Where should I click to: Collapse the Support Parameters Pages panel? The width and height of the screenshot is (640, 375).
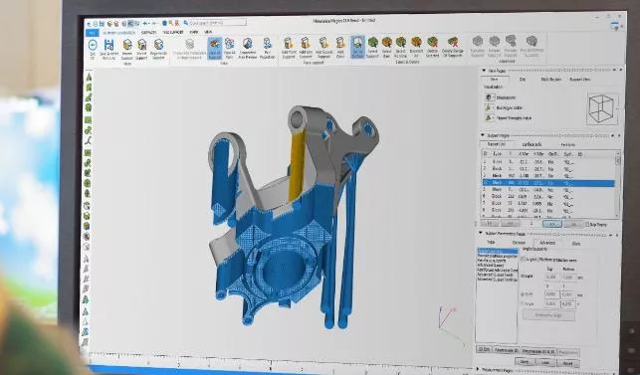481,234
